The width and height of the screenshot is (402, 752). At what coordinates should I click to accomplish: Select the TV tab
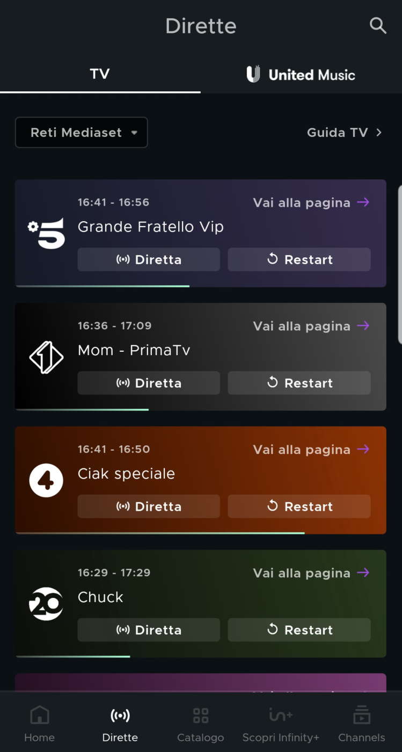tap(100, 74)
